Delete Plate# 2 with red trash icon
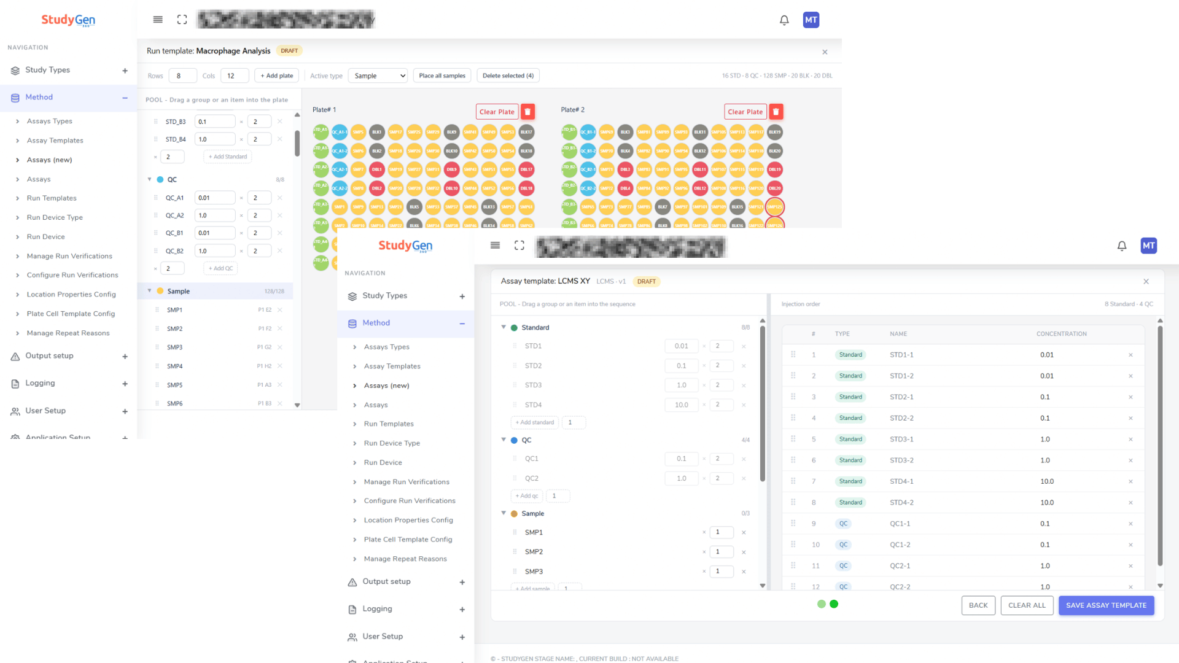 click(x=776, y=112)
